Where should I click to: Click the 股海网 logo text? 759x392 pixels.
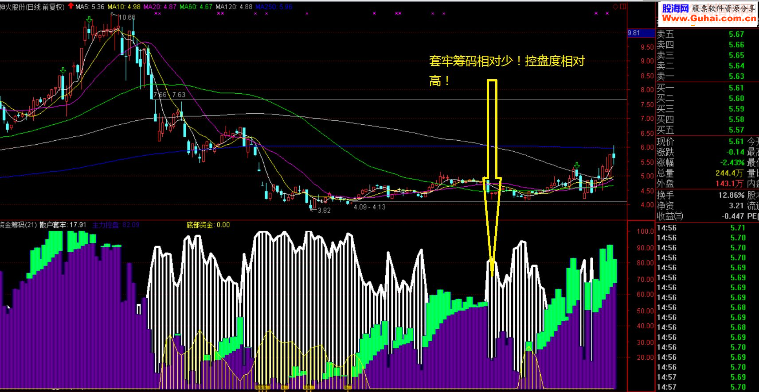[675, 8]
